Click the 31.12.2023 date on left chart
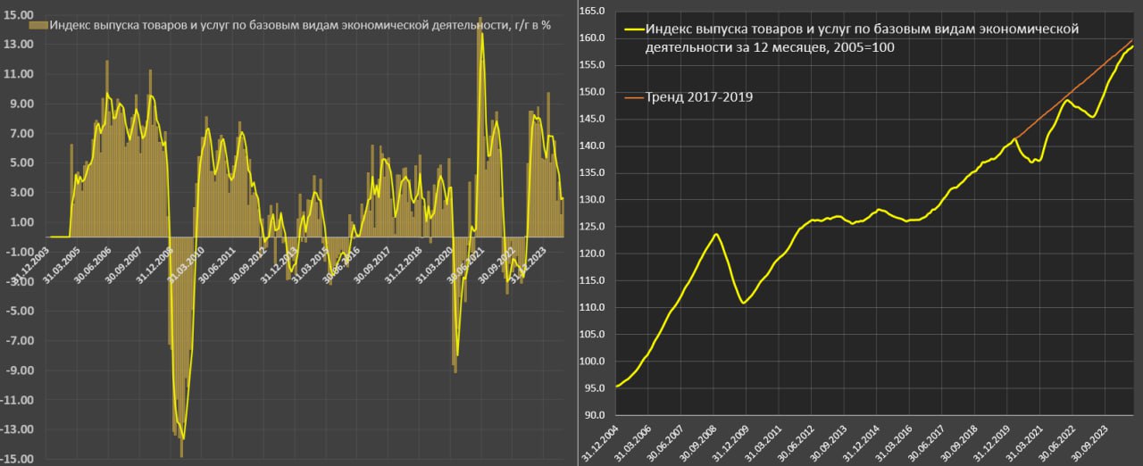Screen dimensions: 1143x466 (x=532, y=263)
